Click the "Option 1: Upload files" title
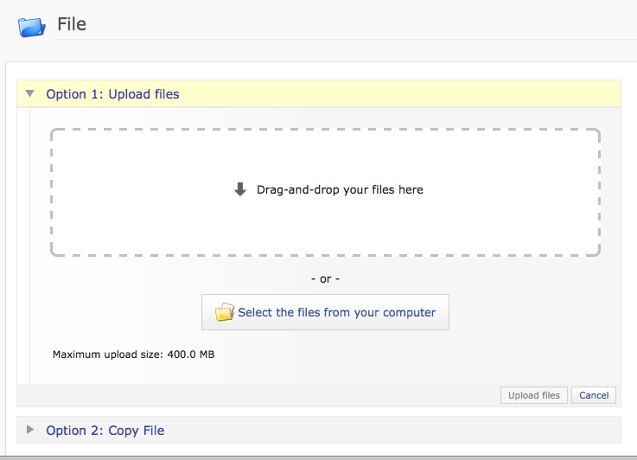Screen dimensions: 637x460 (x=112, y=94)
